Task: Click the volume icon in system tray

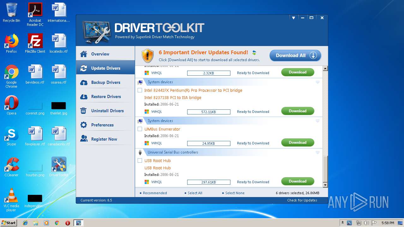Action: click(366, 223)
